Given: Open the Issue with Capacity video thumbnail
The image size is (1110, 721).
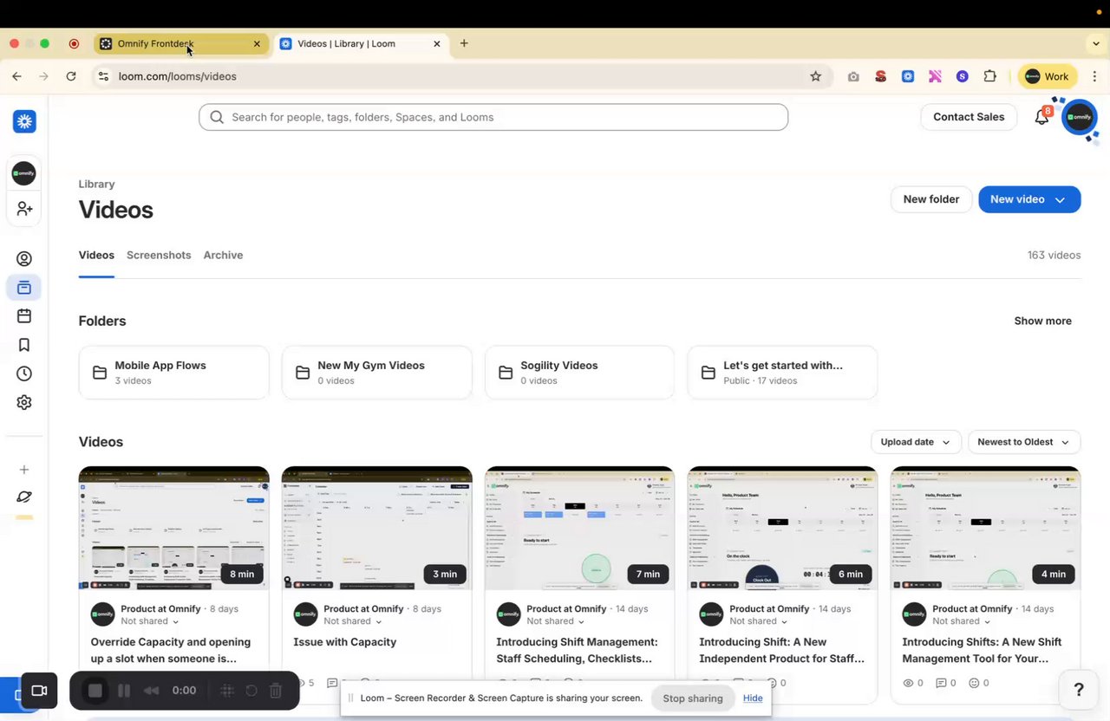Looking at the screenshot, I should (377, 529).
